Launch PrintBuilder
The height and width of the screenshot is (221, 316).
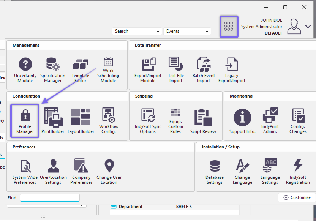(53, 121)
